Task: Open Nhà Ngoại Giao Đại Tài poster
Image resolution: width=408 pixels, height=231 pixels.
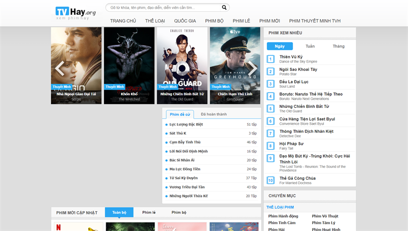Action: click(76, 66)
